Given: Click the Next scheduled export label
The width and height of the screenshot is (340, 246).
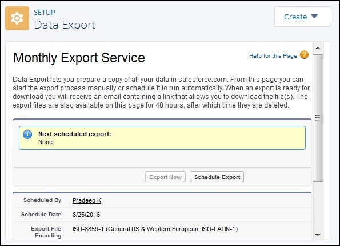Looking at the screenshot, I should (75, 134).
